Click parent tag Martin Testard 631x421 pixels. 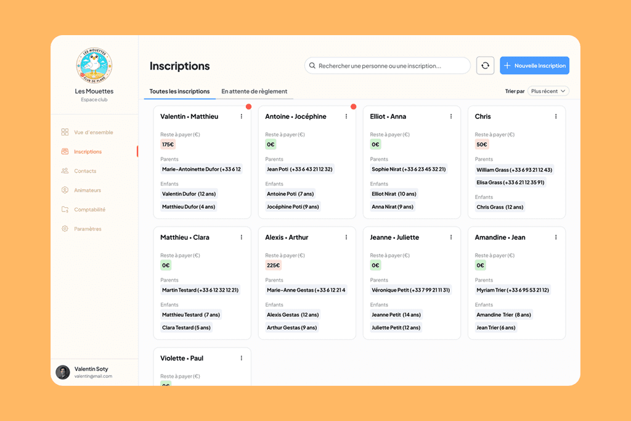coord(200,290)
